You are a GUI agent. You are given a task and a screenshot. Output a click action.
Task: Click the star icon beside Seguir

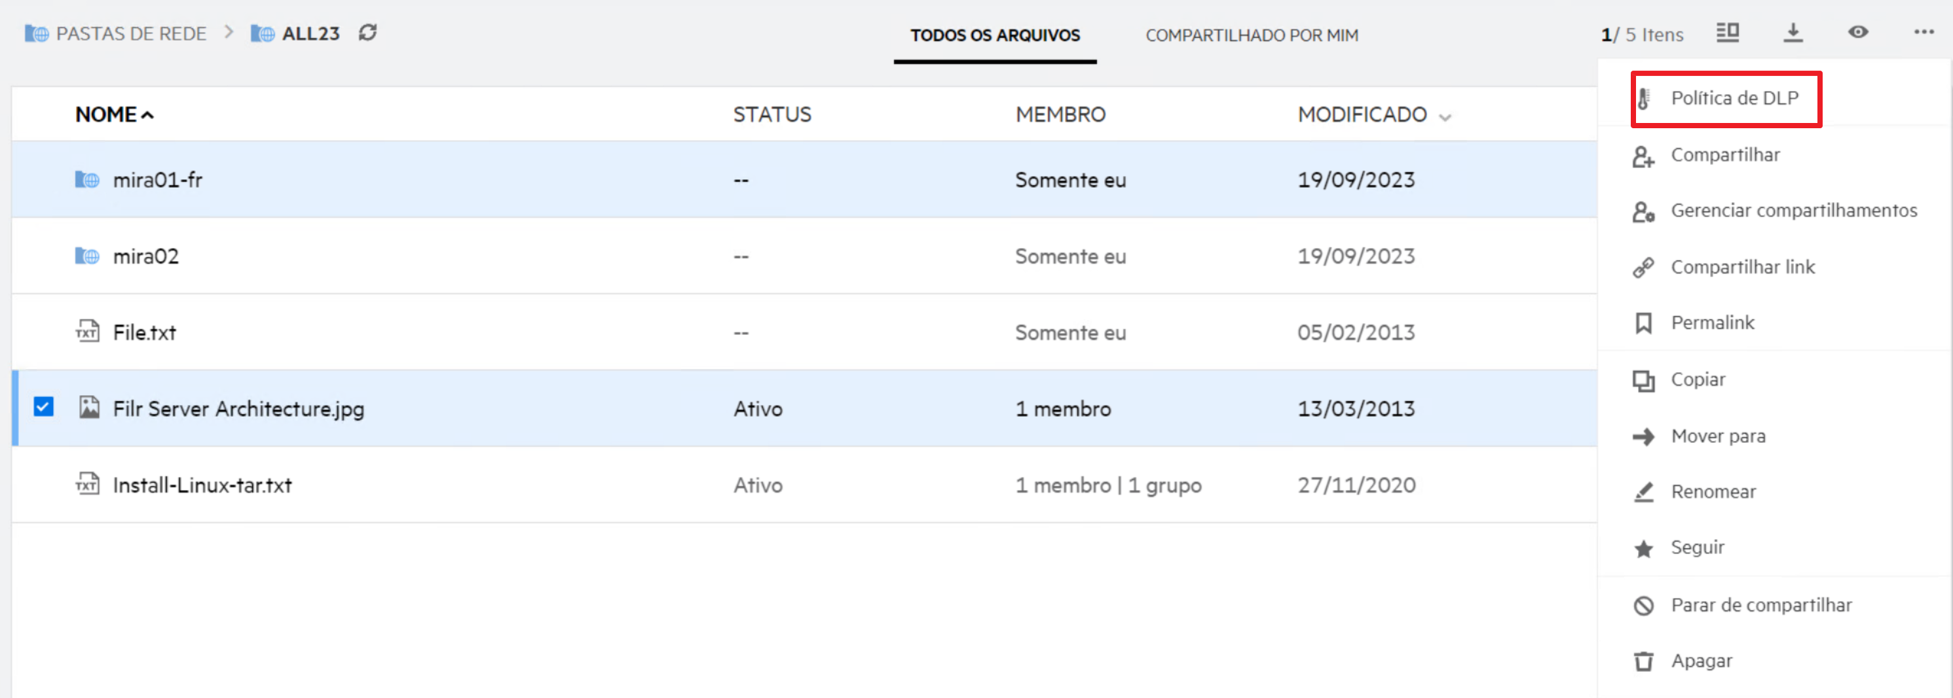coord(1643,548)
